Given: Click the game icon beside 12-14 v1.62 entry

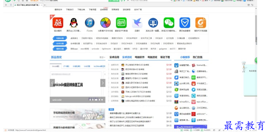Looking at the screenshot, I should click(x=123, y=65).
